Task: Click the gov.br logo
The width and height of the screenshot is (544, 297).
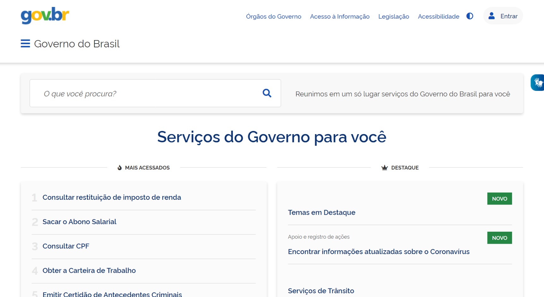Action: [45, 15]
